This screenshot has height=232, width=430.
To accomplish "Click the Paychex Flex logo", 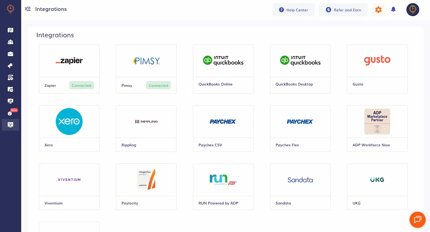I will point(300,122).
